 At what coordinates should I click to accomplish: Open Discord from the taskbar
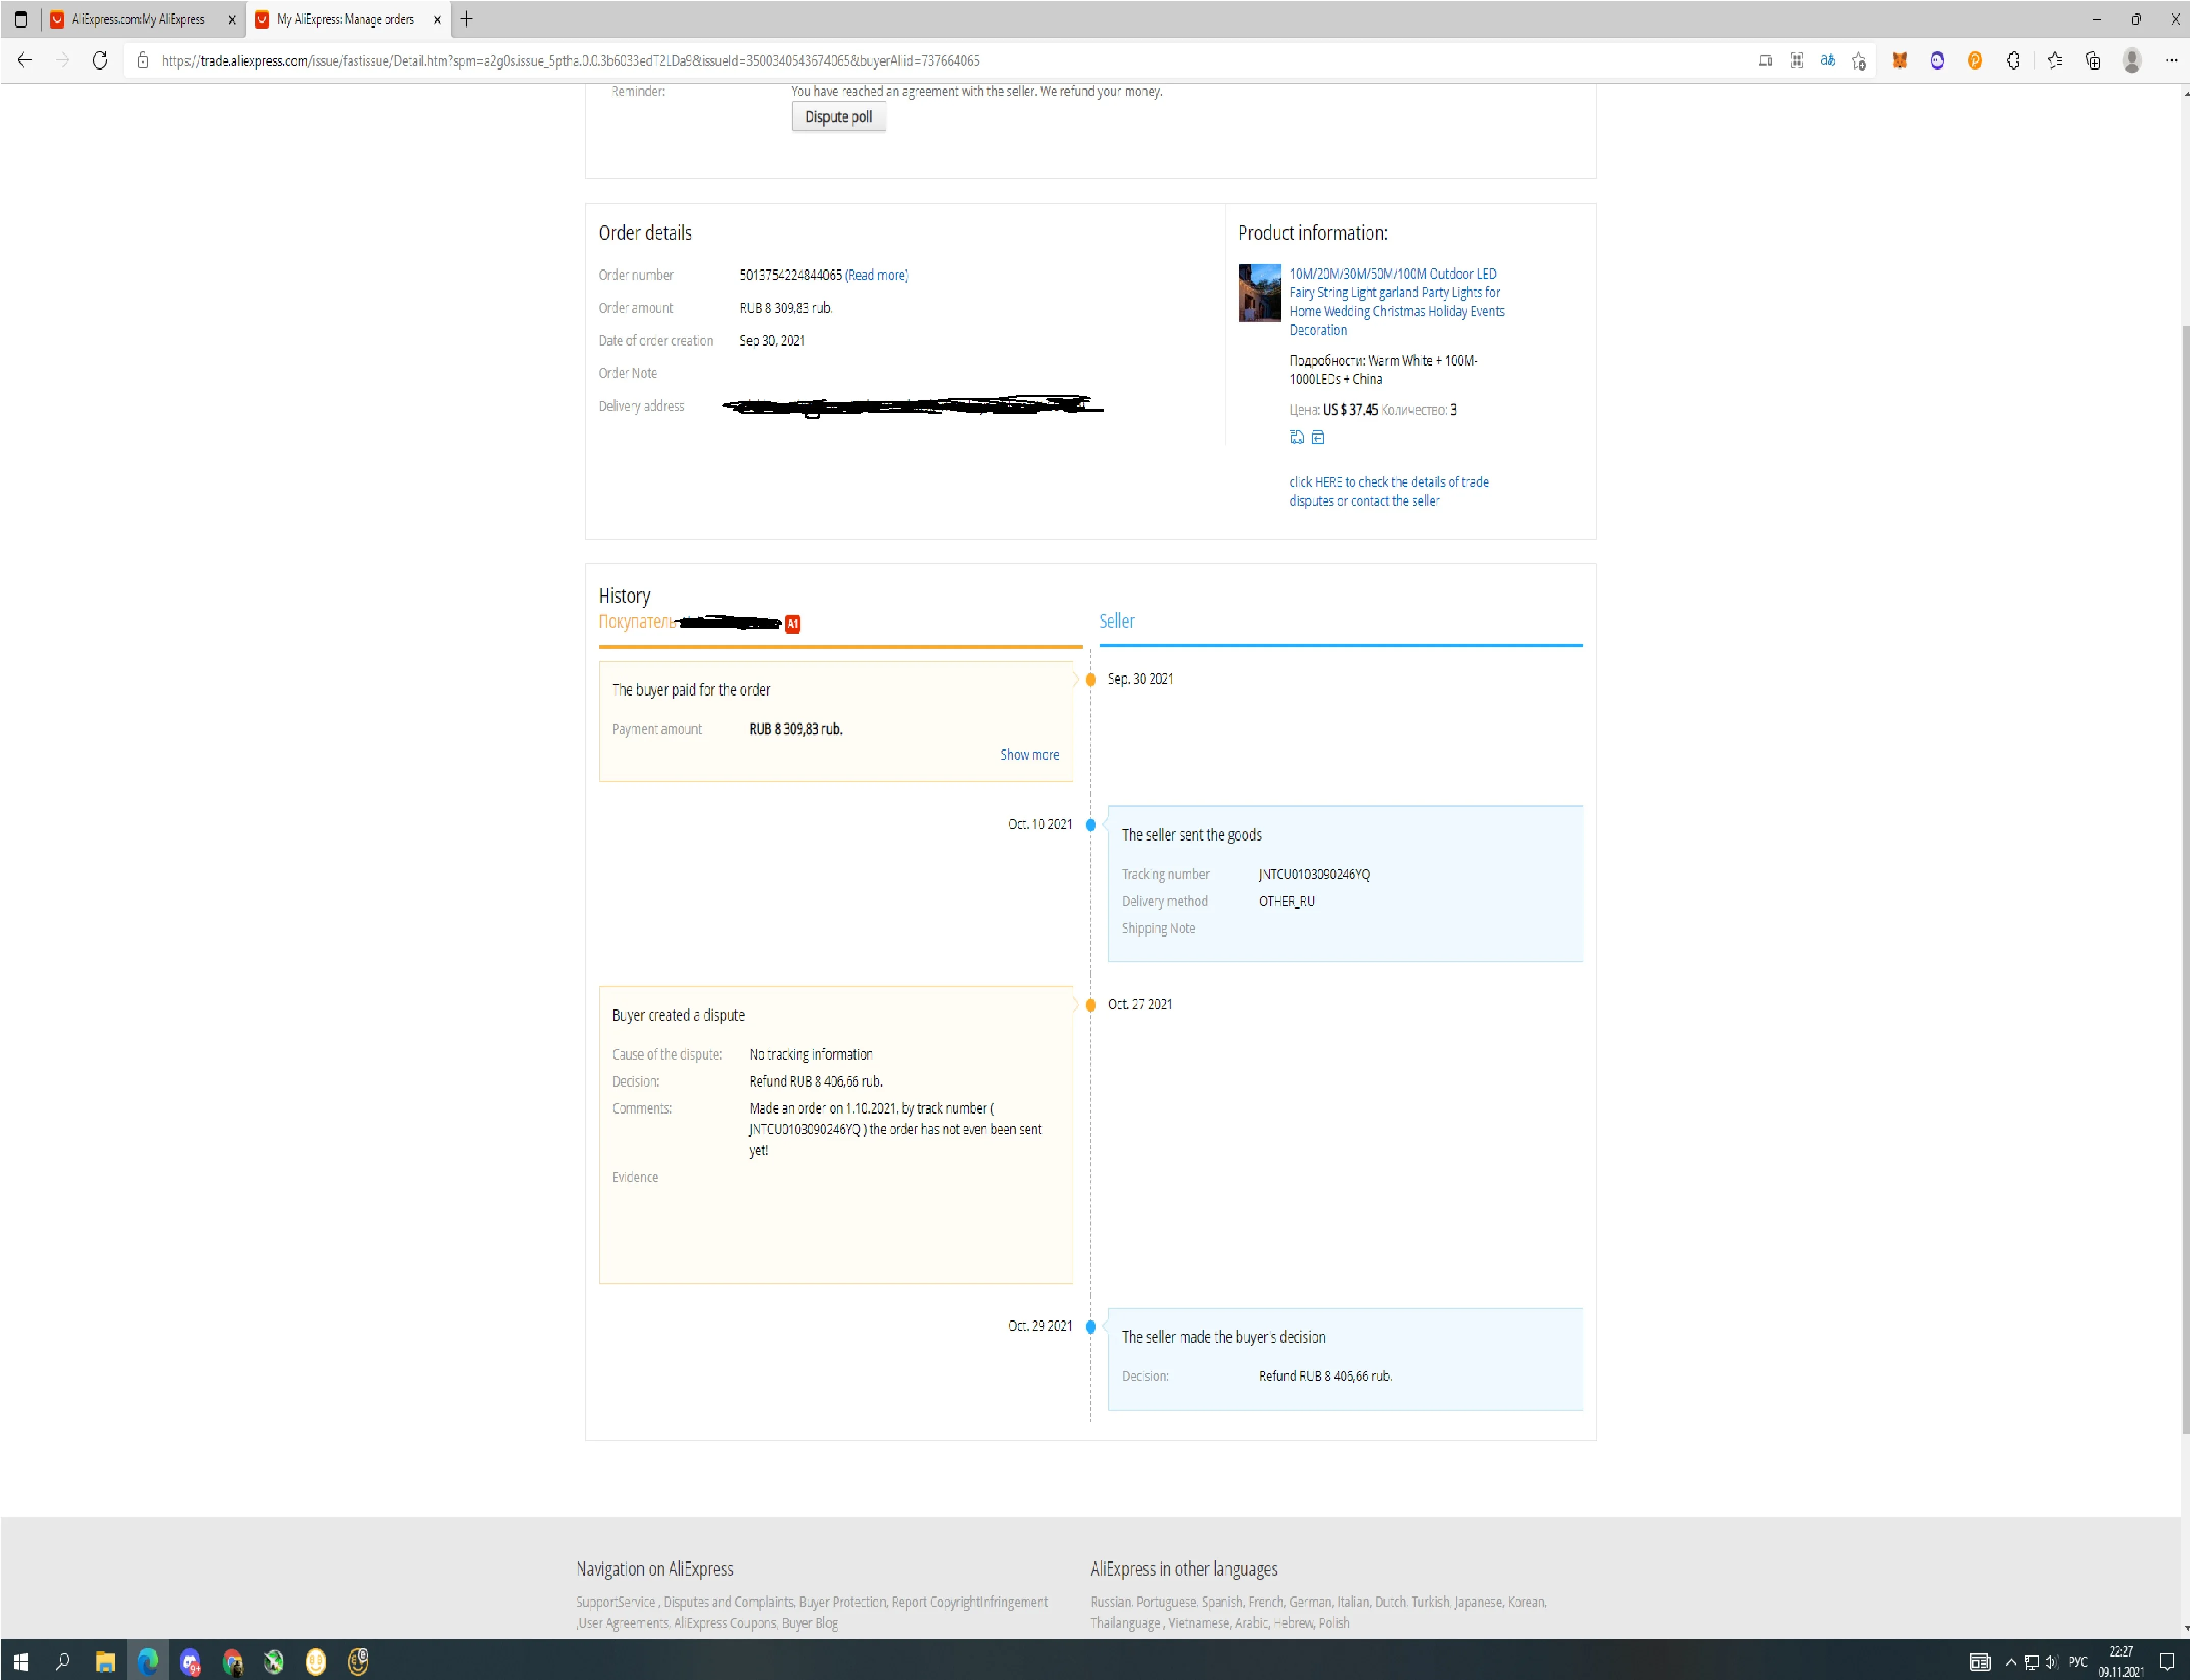coord(190,1662)
